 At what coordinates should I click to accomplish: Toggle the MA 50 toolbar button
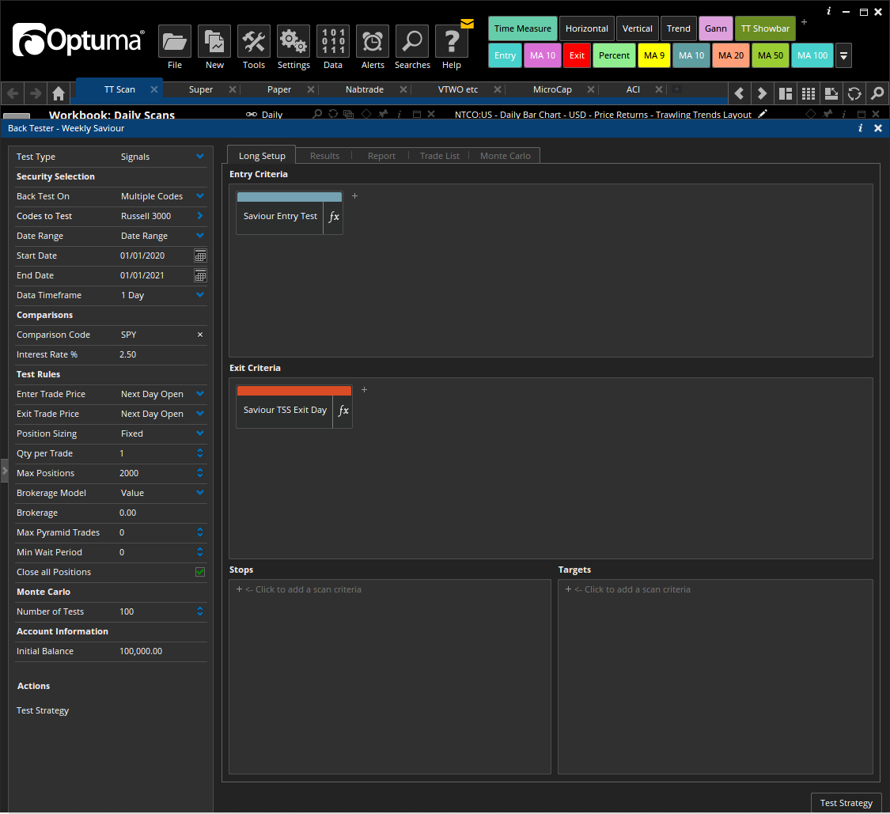pos(770,55)
